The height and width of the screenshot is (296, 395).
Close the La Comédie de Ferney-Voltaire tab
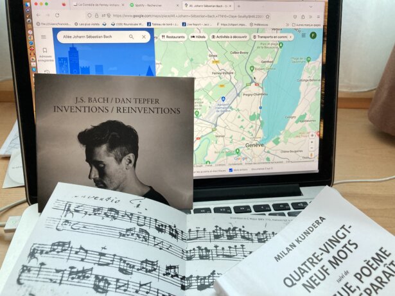click(x=123, y=4)
